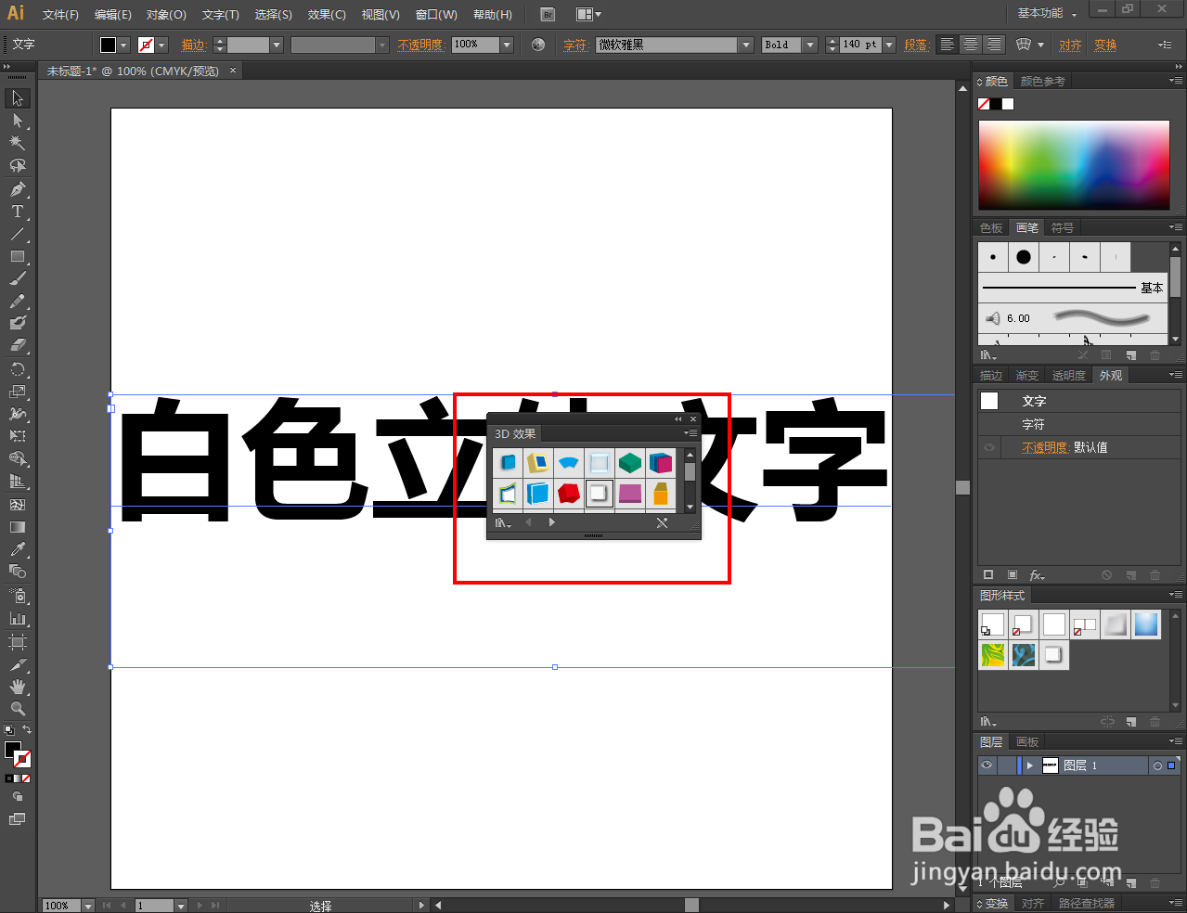Image resolution: width=1187 pixels, height=913 pixels.
Task: Toggle visibility of opacity appearance row
Action: (989, 447)
